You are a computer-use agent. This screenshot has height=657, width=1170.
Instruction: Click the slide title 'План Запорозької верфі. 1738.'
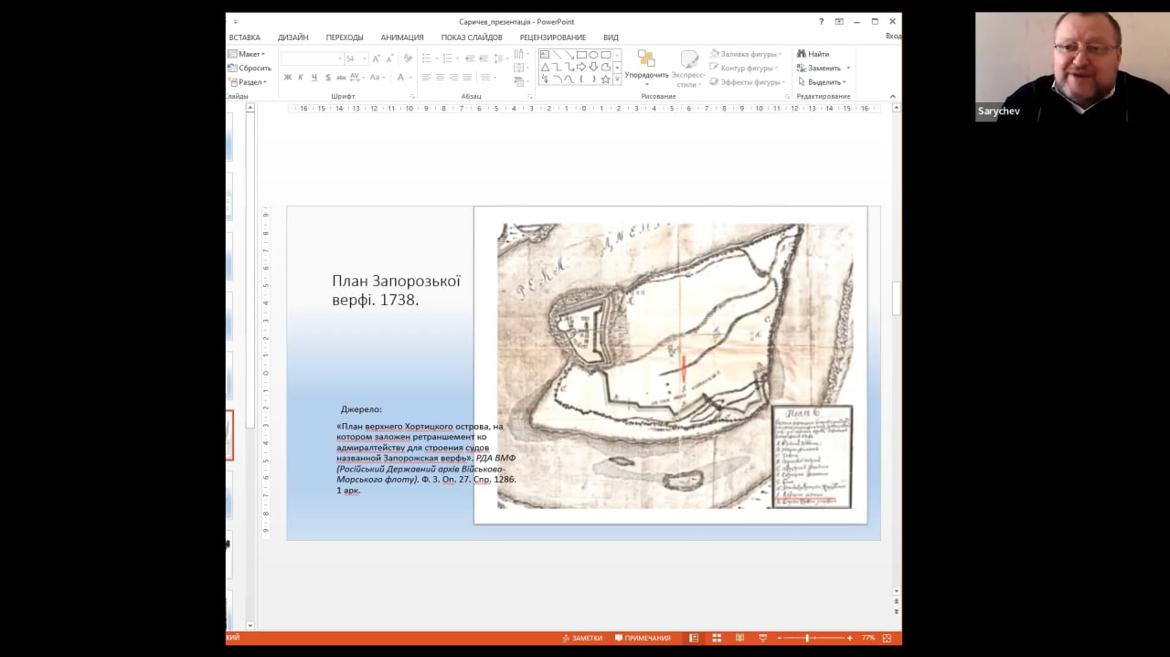tap(396, 290)
